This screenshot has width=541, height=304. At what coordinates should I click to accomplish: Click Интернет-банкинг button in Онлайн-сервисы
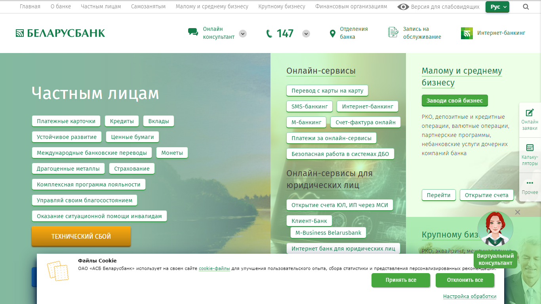point(368,106)
